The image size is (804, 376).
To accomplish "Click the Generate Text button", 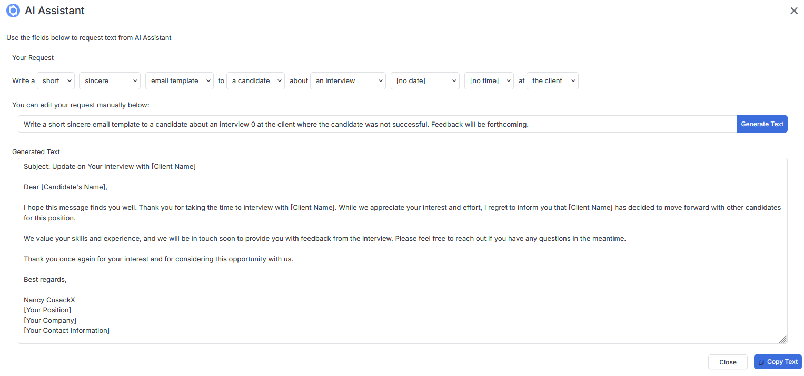I will point(762,124).
